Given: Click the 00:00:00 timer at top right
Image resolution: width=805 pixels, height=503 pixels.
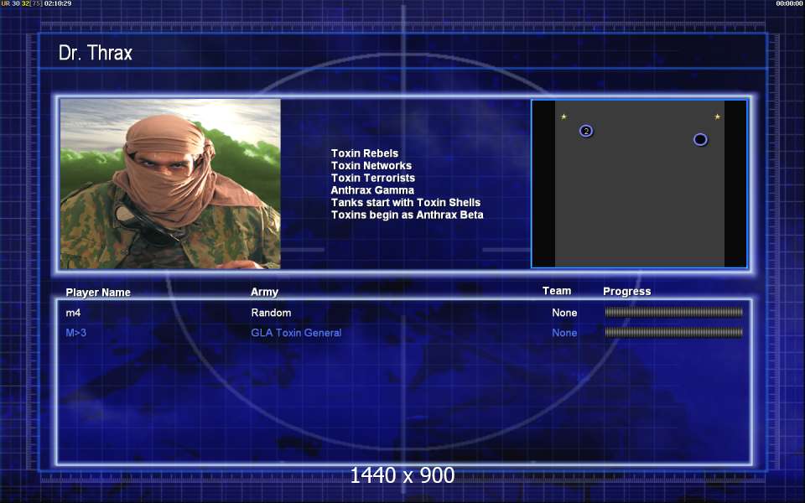Looking at the screenshot, I should pos(789,4).
